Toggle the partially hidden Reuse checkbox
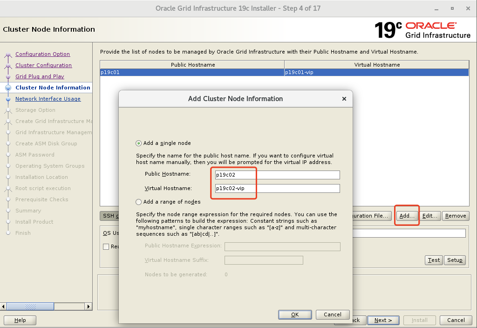 (106, 246)
